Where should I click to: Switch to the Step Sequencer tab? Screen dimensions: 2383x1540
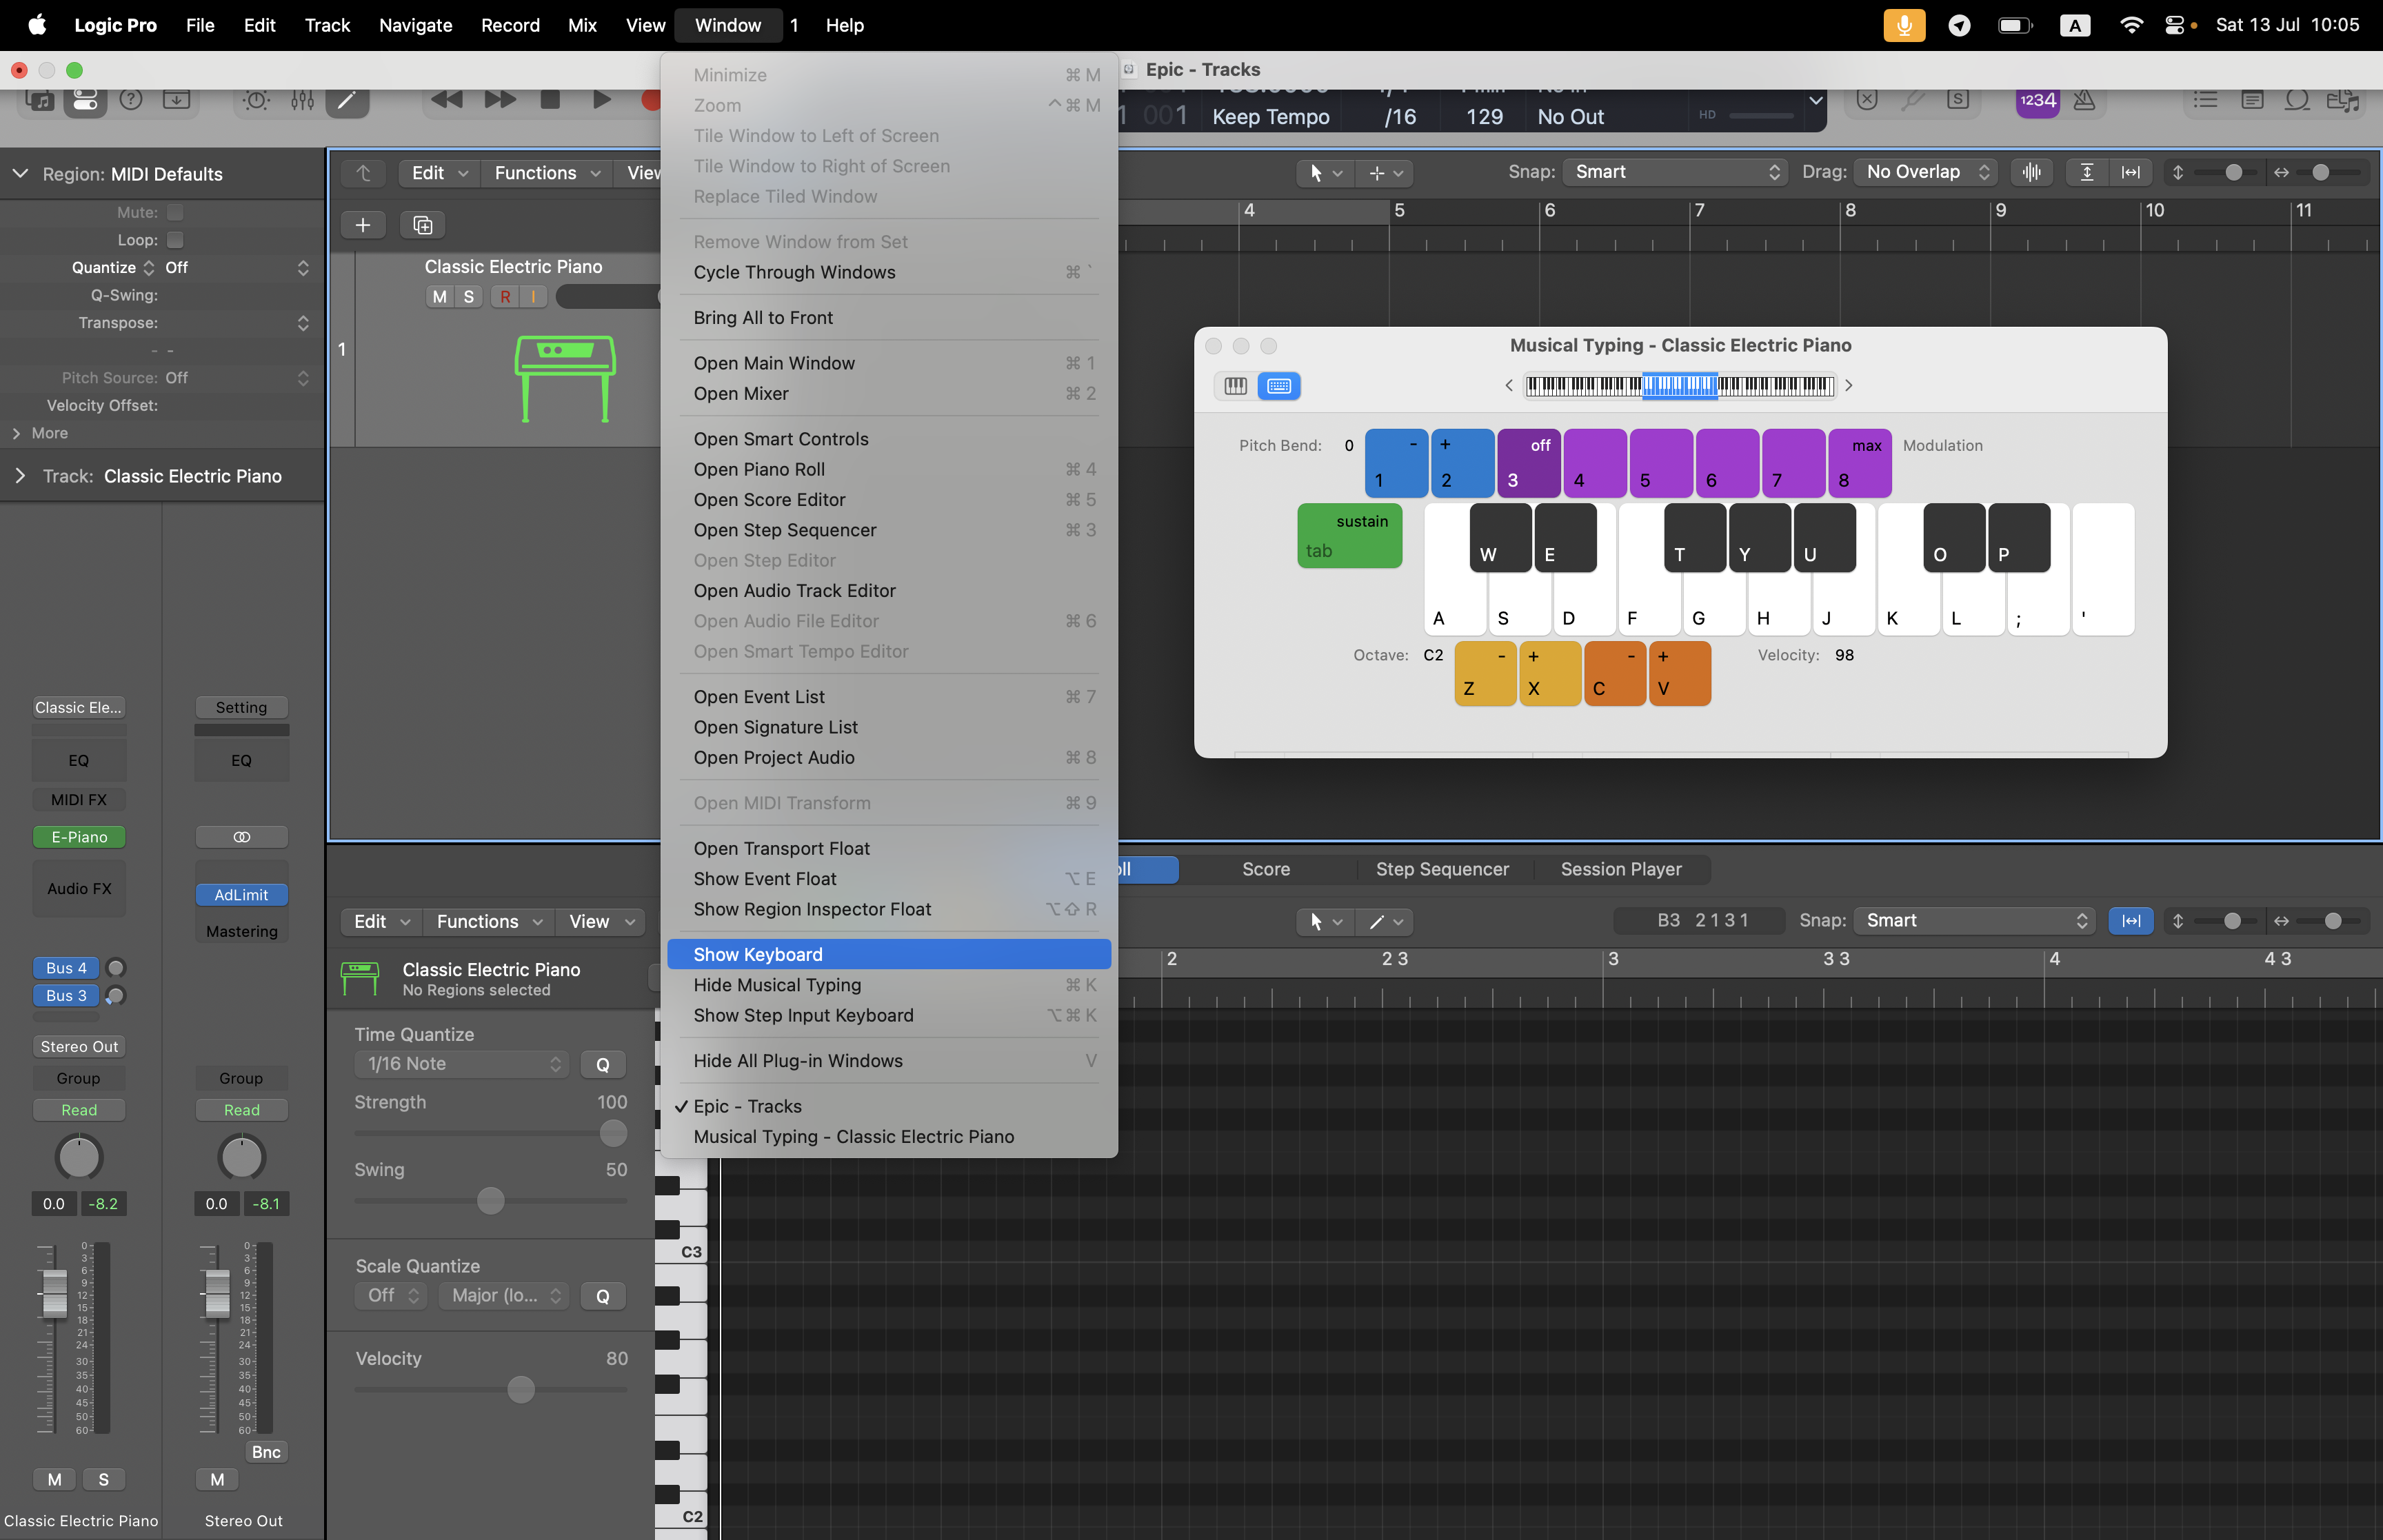coord(1441,869)
